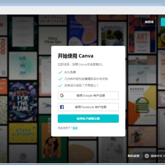165x165 pixels.
Task: Open the 隐私政策 privacy policy link
Action: (133, 156)
